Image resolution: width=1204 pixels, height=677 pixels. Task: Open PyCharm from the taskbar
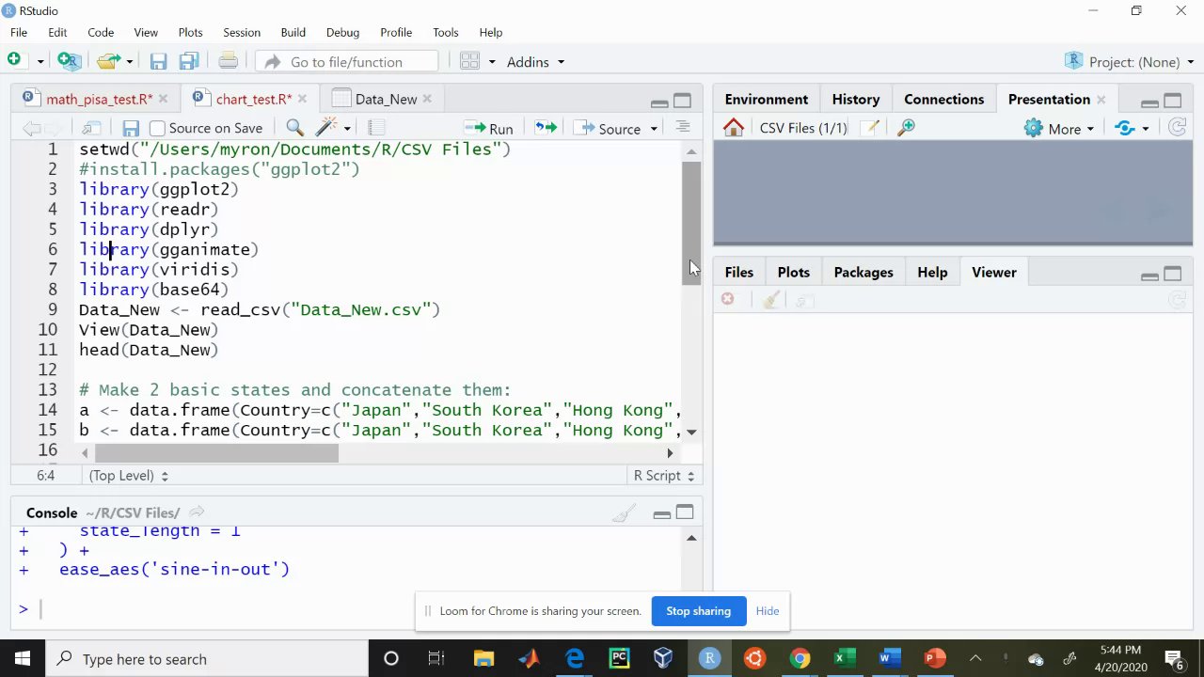click(x=619, y=658)
